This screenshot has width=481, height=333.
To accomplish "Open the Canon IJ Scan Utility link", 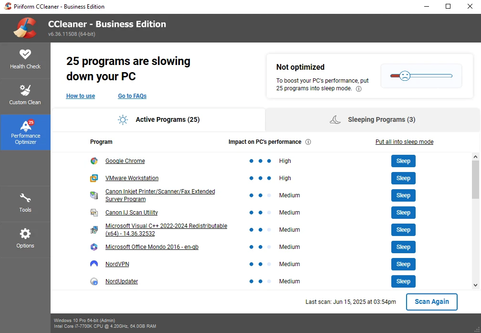I will [132, 213].
